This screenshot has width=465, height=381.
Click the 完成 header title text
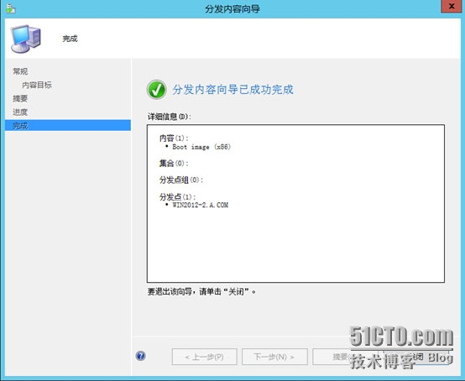click(70, 39)
